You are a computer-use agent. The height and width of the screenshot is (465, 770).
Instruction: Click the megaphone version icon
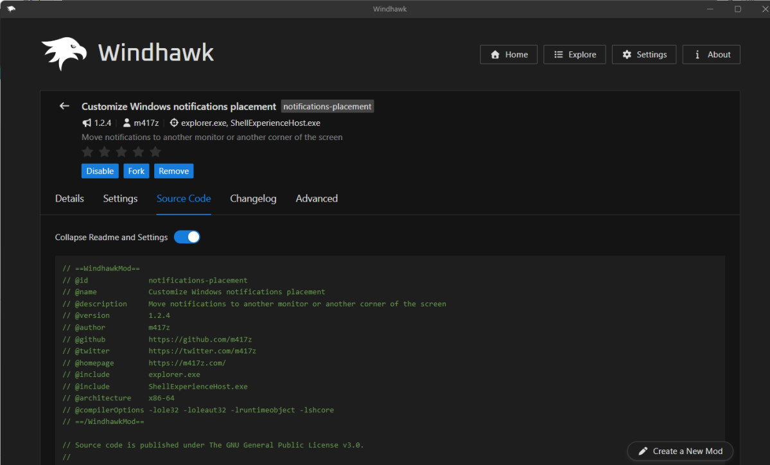87,123
